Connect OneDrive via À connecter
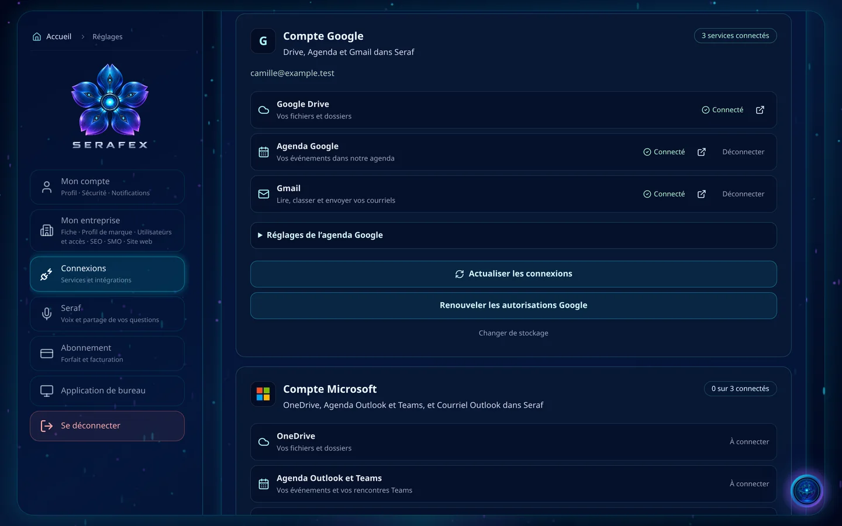The width and height of the screenshot is (842, 526). (749, 442)
